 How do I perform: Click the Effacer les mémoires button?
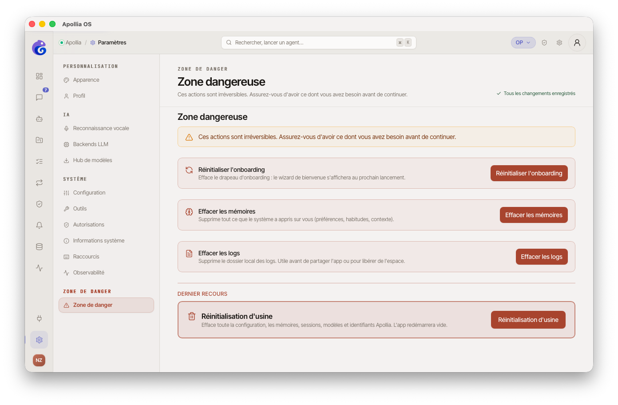click(534, 215)
